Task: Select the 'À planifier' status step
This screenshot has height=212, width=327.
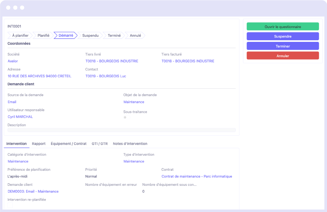Action: 20,35
